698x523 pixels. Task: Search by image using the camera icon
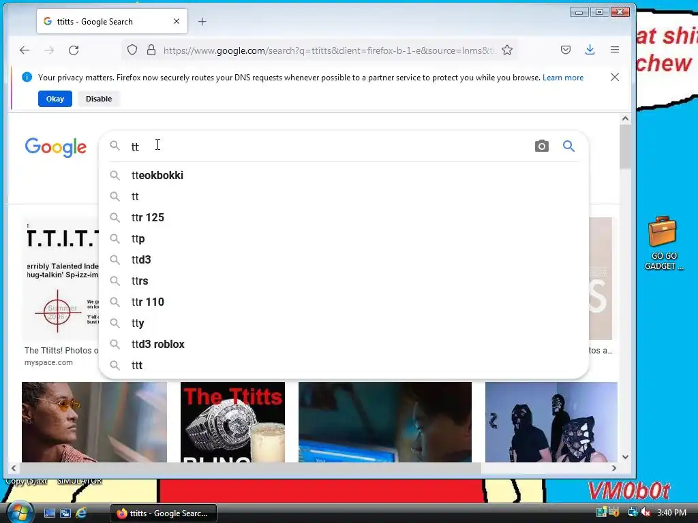point(541,146)
